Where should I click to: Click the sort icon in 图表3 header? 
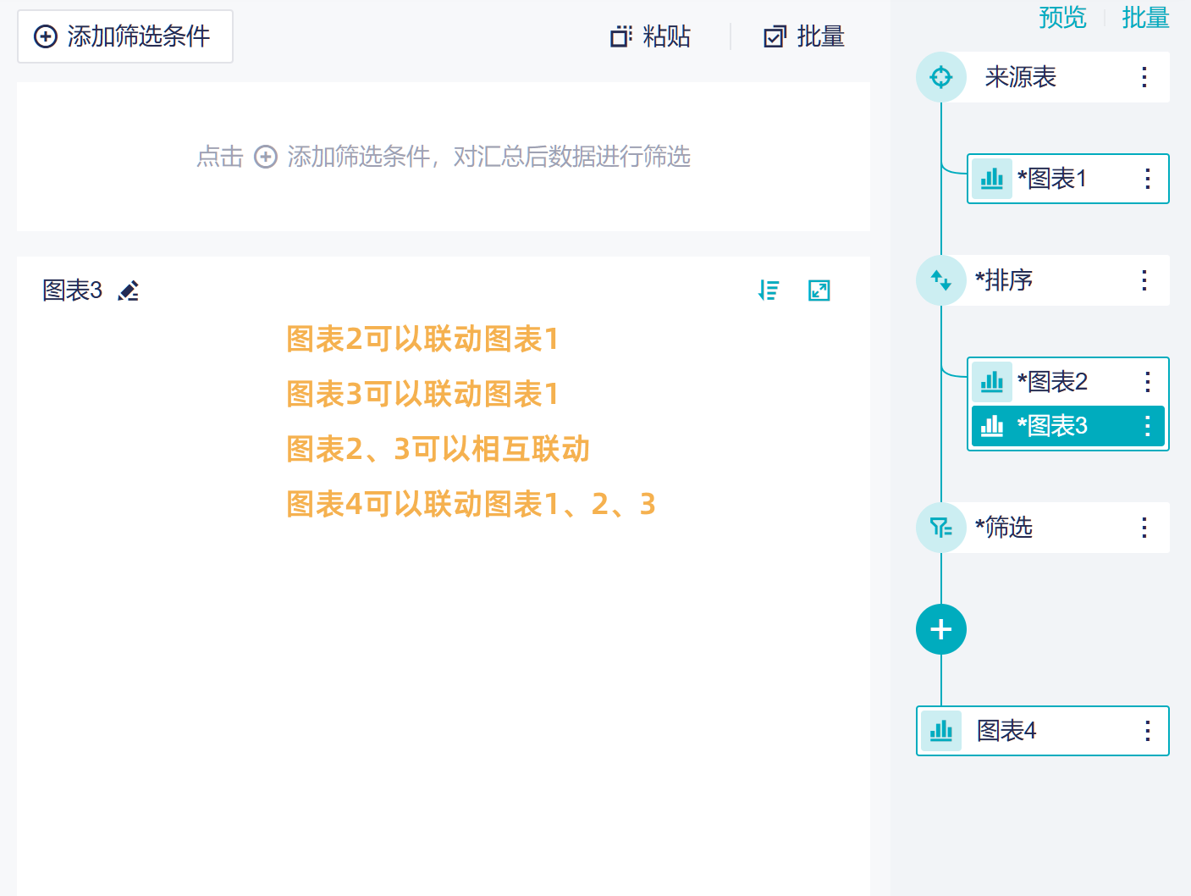(769, 290)
